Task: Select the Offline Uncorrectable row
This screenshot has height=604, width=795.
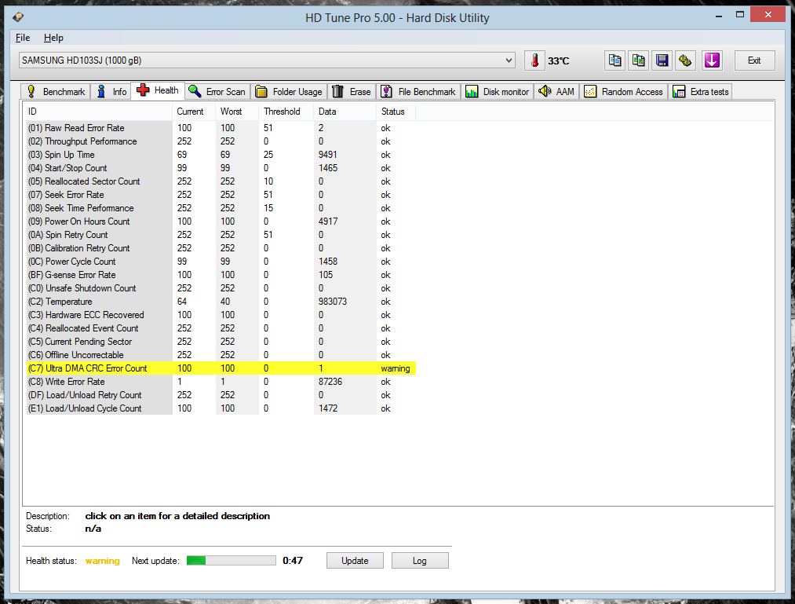Action: pos(221,355)
